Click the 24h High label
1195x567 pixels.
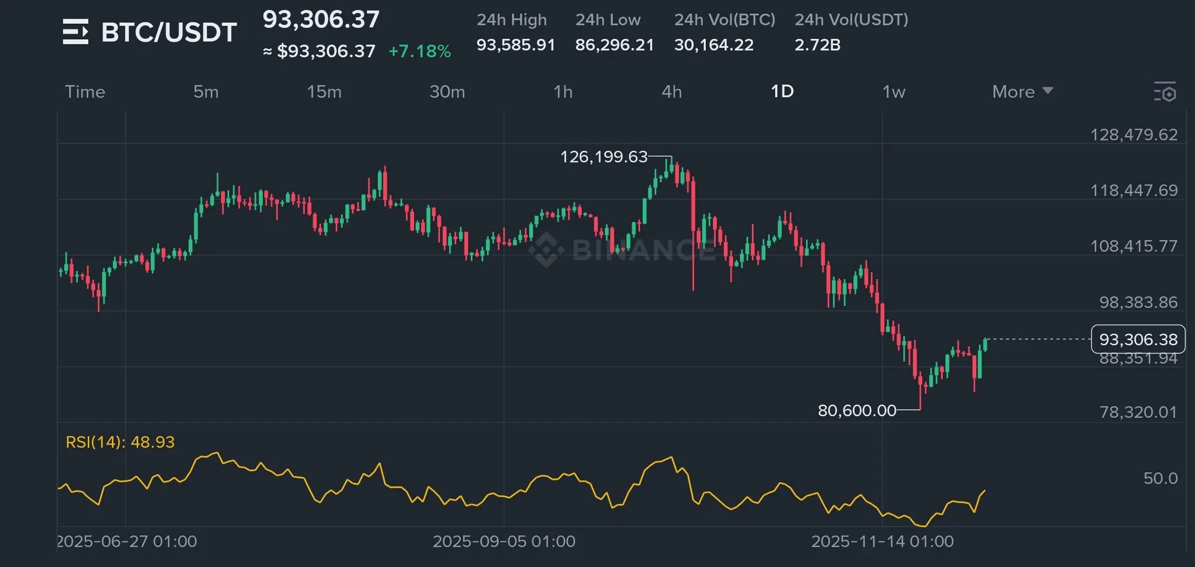[511, 19]
